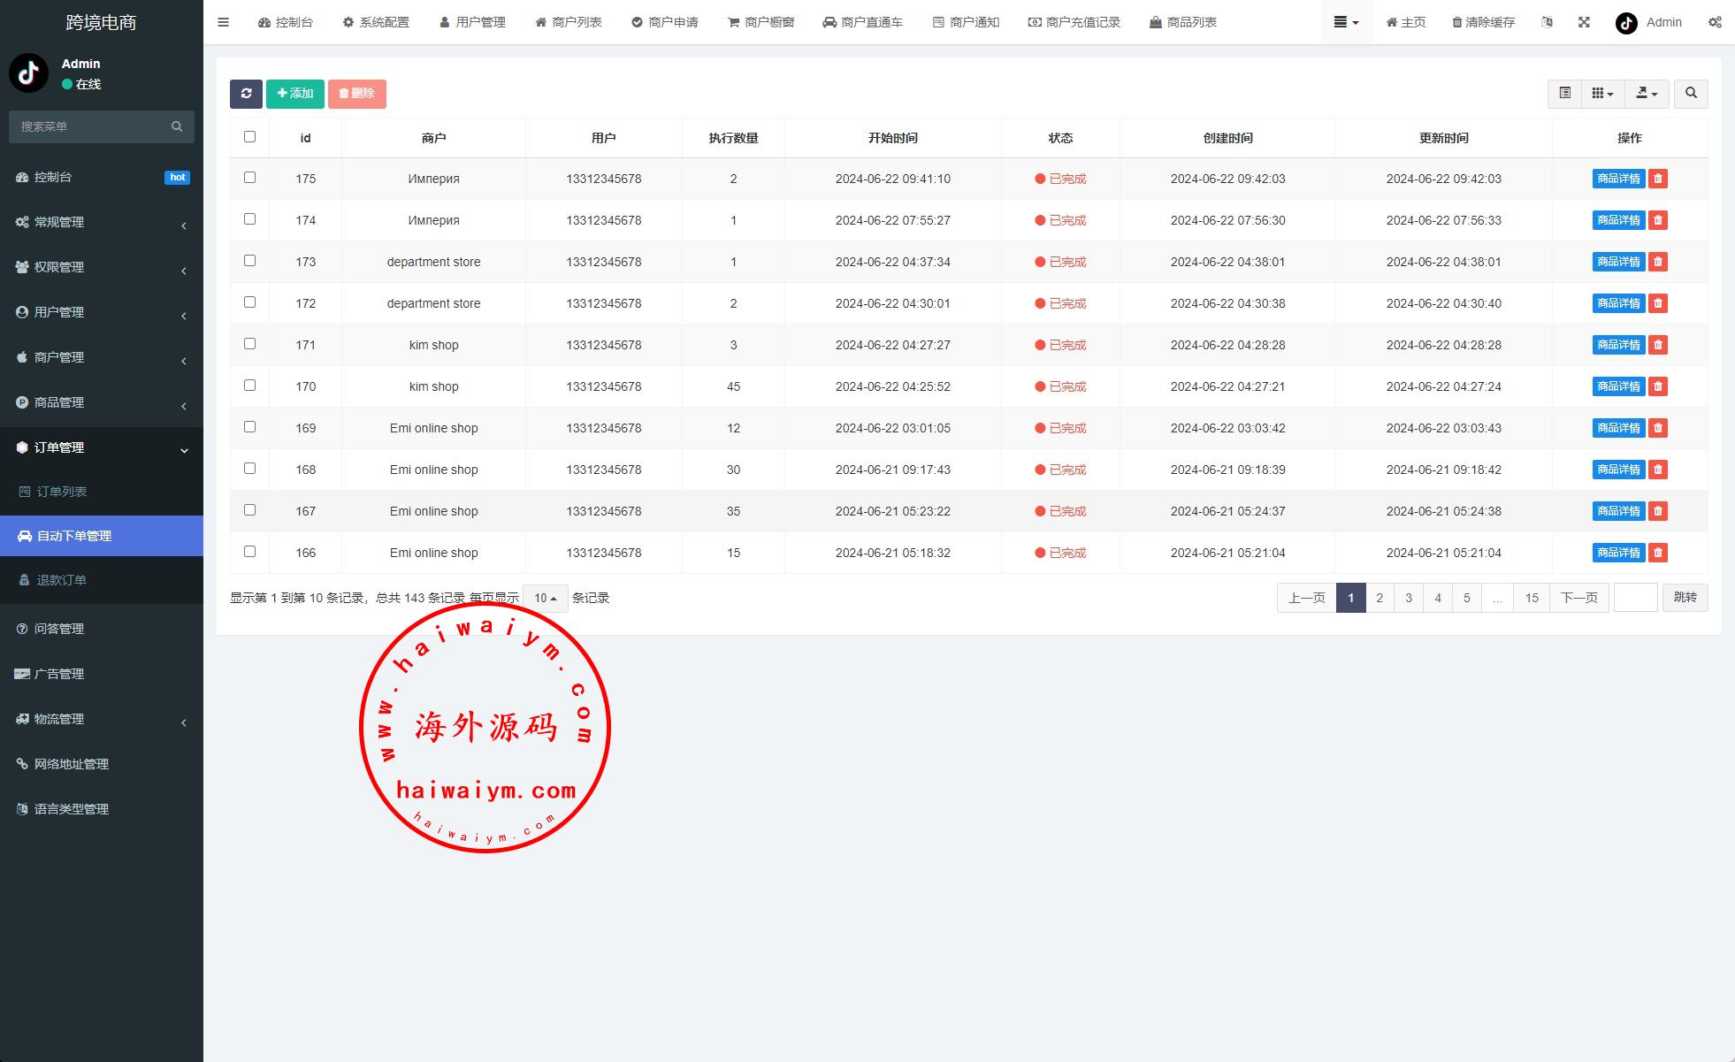Open 退款订单 in sidebar menu
1735x1062 pixels.
62,580
